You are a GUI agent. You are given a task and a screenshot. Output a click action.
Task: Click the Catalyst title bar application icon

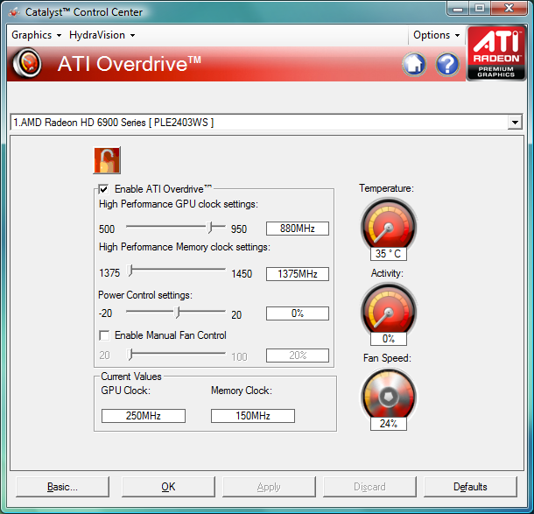(x=14, y=12)
